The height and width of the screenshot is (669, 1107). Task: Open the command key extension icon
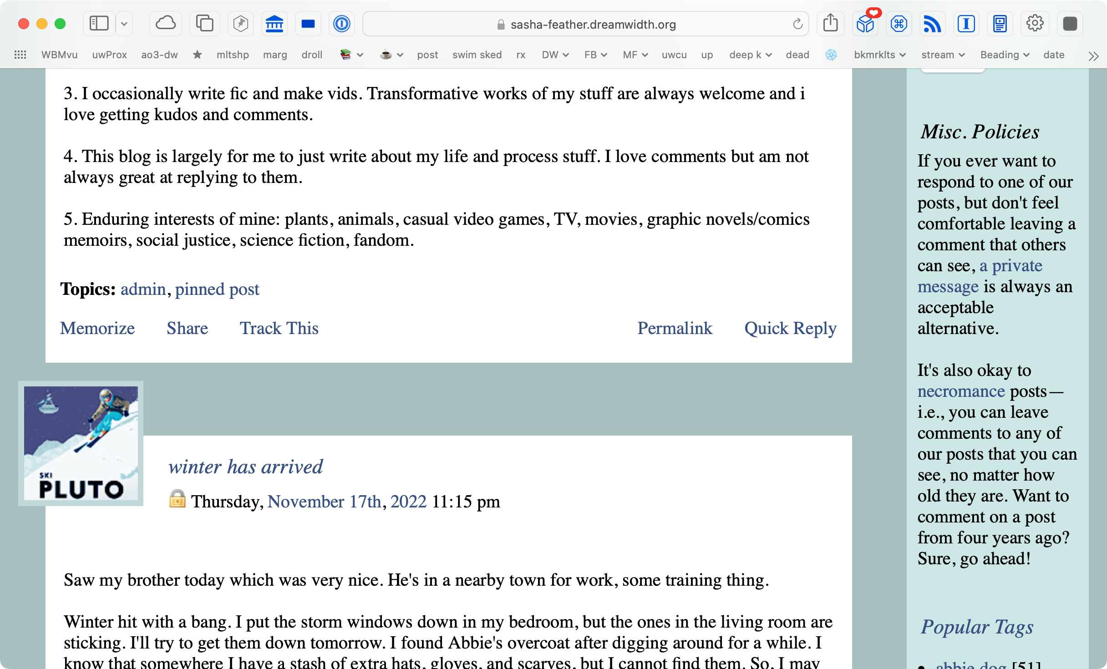point(899,24)
